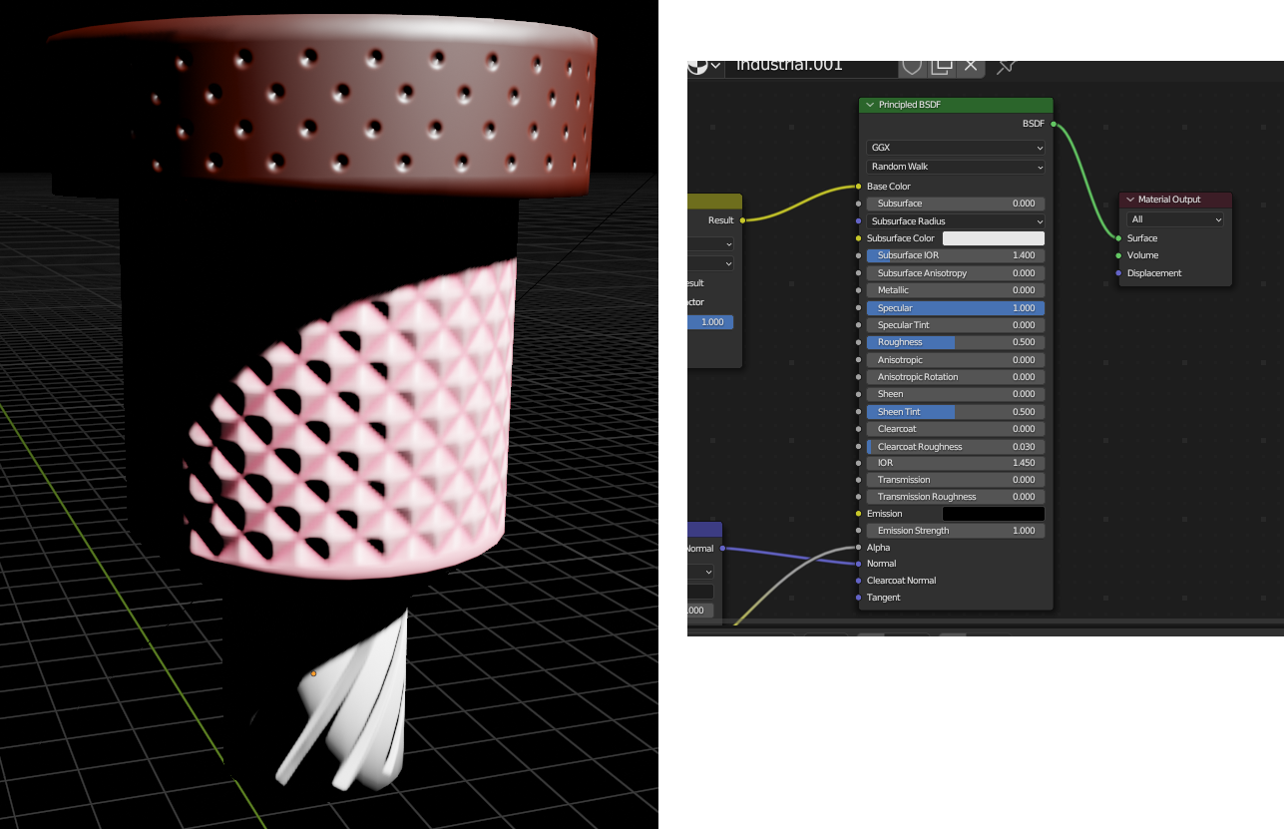Click the Emission input socket
Screen dimensions: 1284x829
[858, 514]
